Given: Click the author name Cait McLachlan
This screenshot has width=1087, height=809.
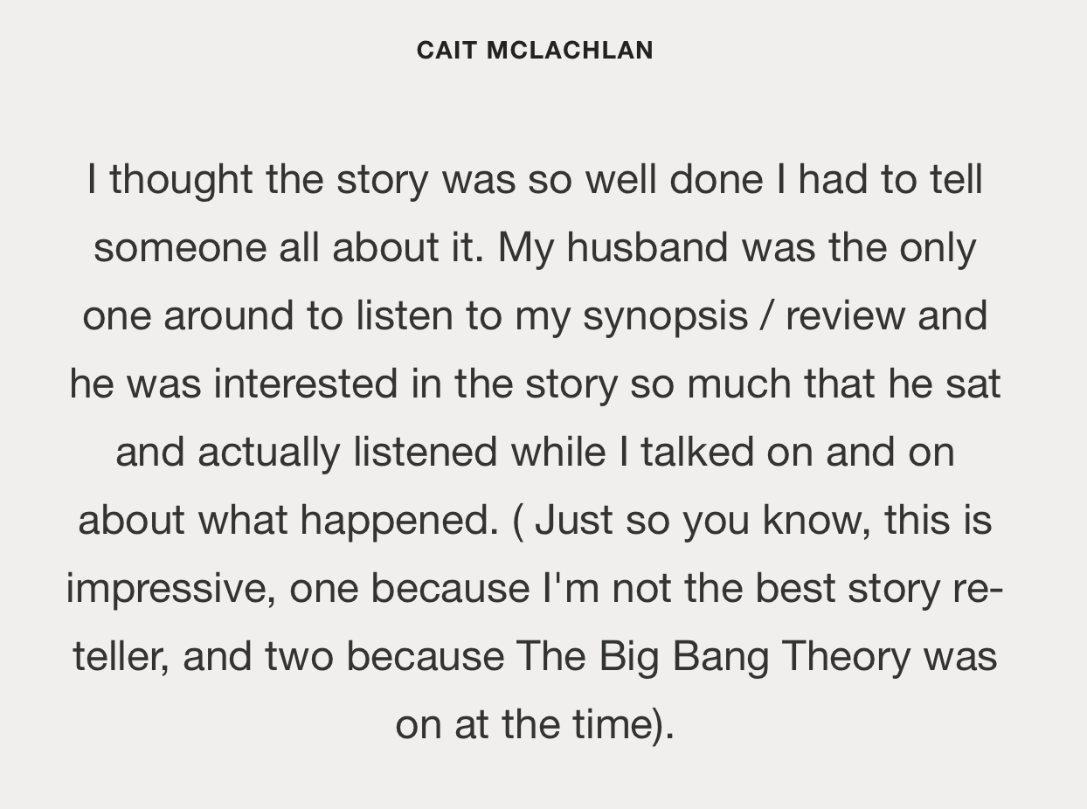Looking at the screenshot, I should coord(535,51).
